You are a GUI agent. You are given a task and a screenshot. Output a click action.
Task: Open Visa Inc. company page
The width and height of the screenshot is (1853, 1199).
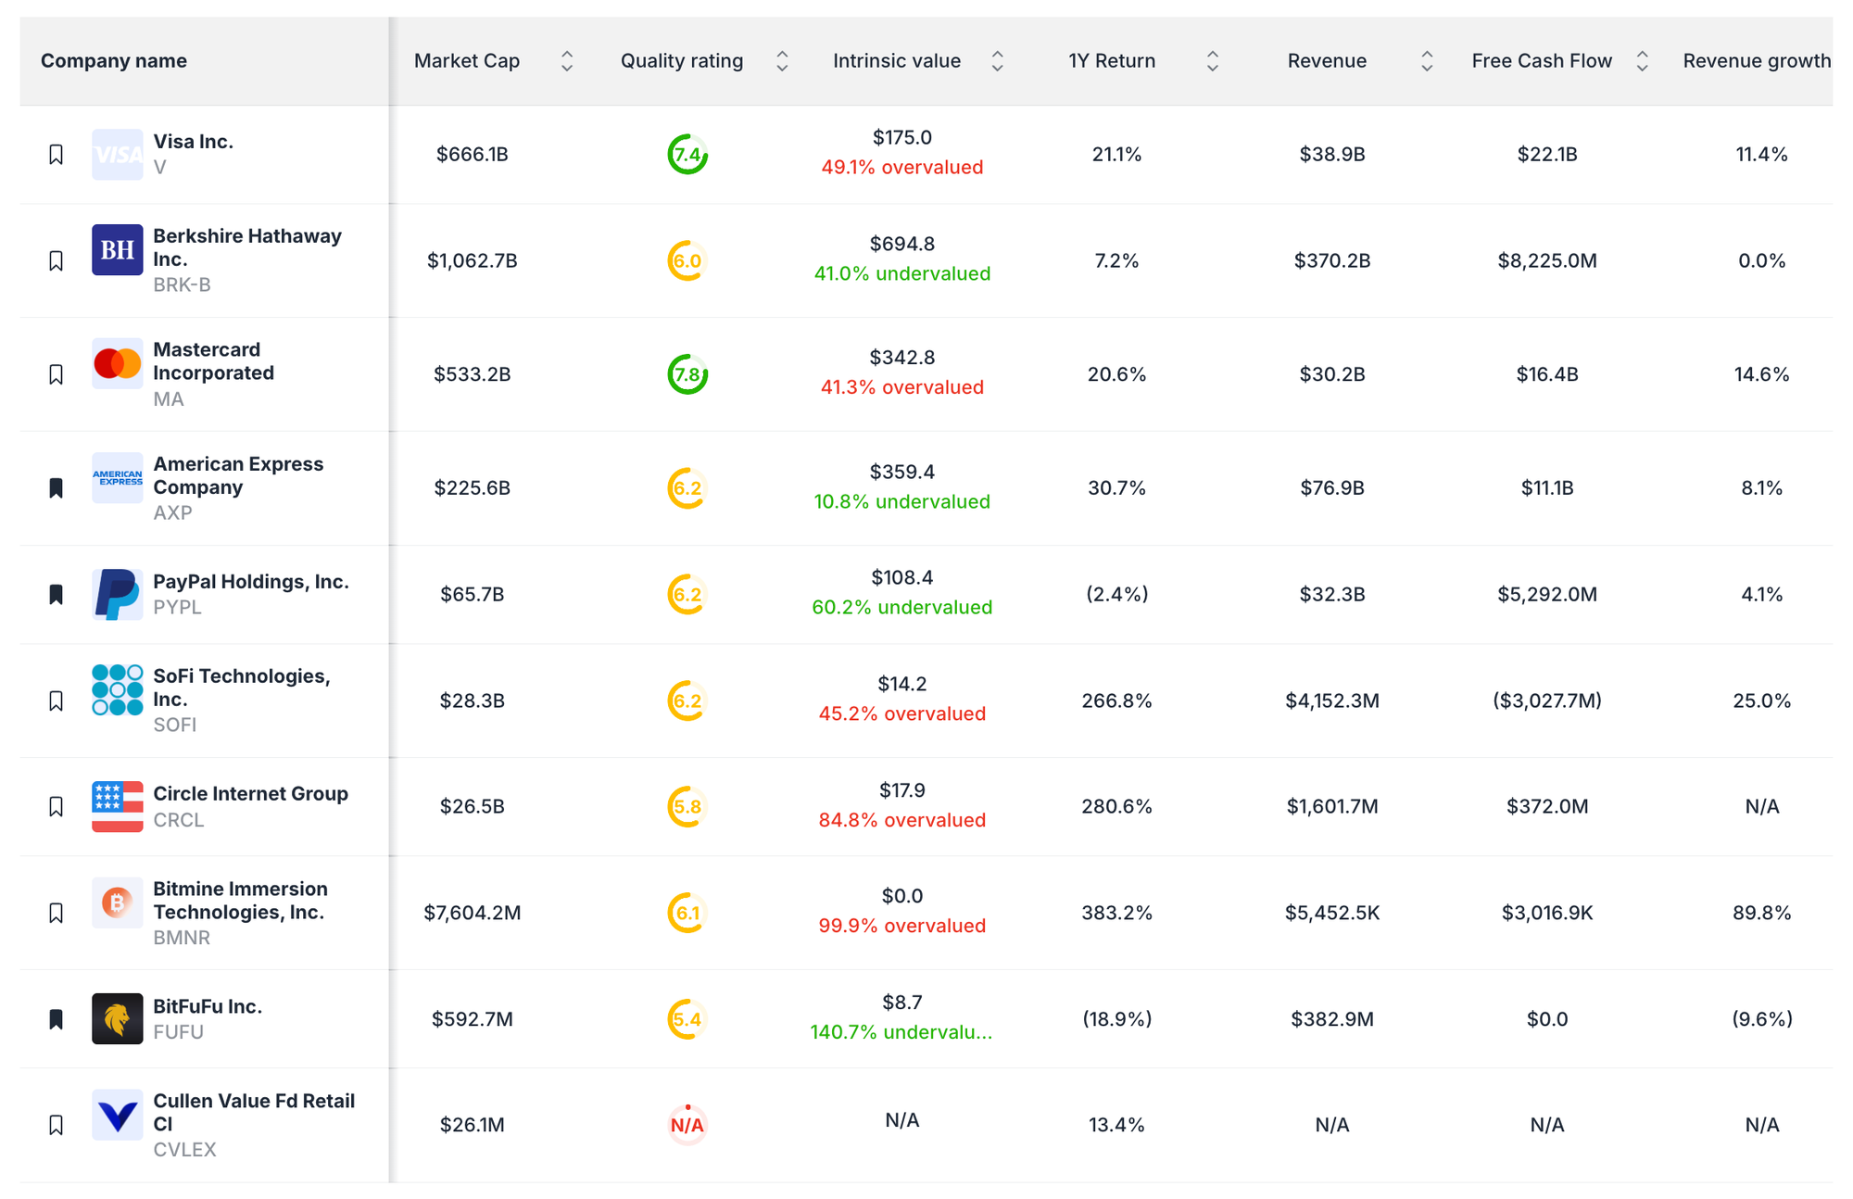click(195, 141)
